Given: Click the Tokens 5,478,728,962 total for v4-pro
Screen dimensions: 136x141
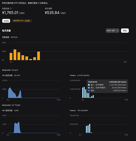Looking at the screenshot, I should click(x=80, y=76).
